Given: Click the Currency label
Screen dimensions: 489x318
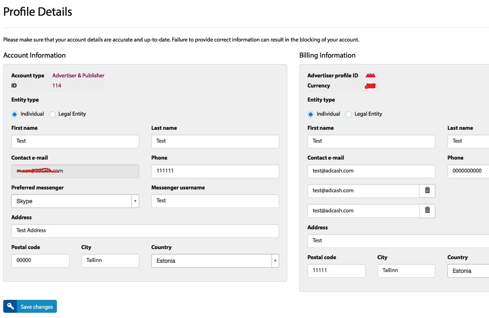Looking at the screenshot, I should [x=319, y=85].
